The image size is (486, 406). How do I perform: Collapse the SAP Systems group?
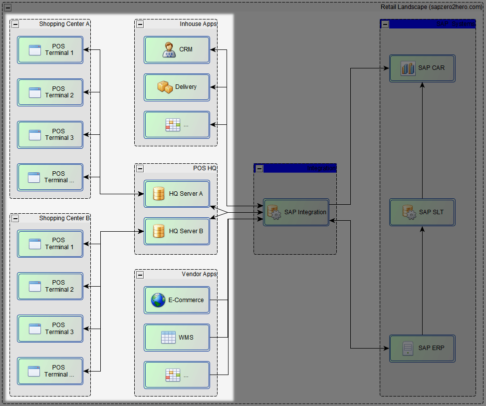[x=385, y=24]
